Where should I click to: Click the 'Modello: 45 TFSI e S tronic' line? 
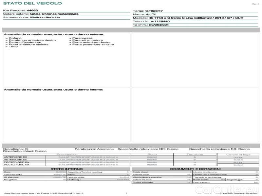[188, 18]
